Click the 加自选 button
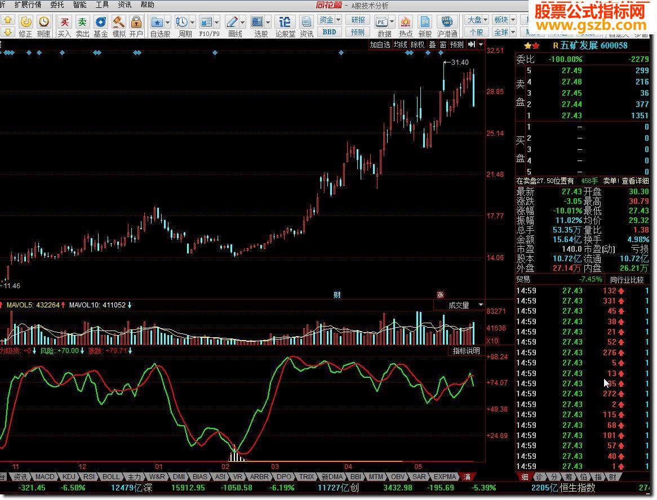Image resolution: width=657 pixels, height=500 pixels. [380, 44]
